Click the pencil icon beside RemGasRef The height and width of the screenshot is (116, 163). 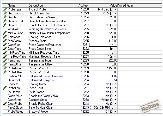(x=5, y=21)
